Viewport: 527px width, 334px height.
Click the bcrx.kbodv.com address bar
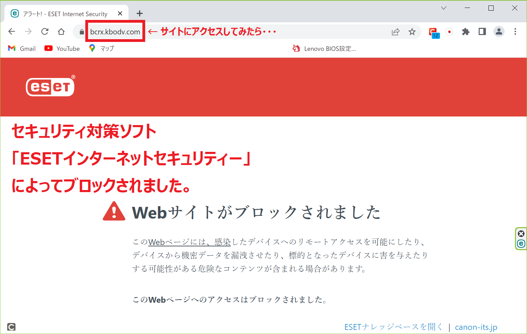click(x=115, y=32)
